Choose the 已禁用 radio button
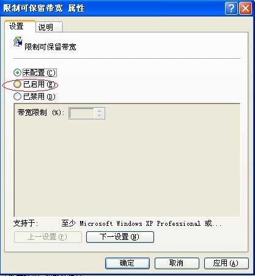This screenshot has height=276, width=255. coord(17,96)
